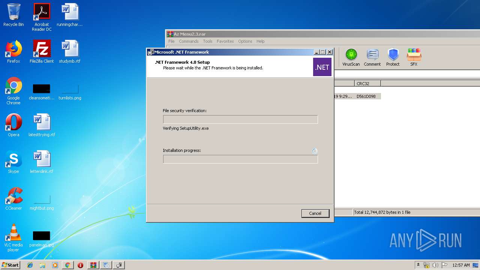Open Windows Explorer from the taskbar
480x270 pixels.
pyautogui.click(x=42, y=265)
